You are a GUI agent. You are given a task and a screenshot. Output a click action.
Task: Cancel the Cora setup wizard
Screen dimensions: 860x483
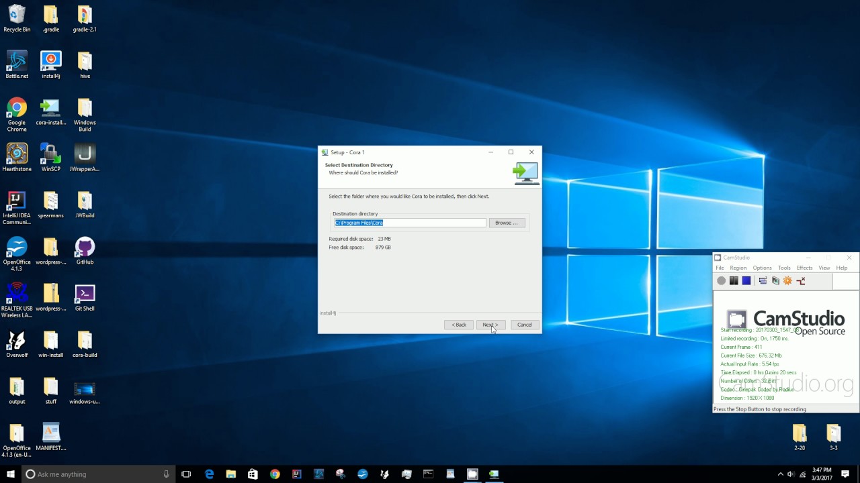pyautogui.click(x=524, y=325)
